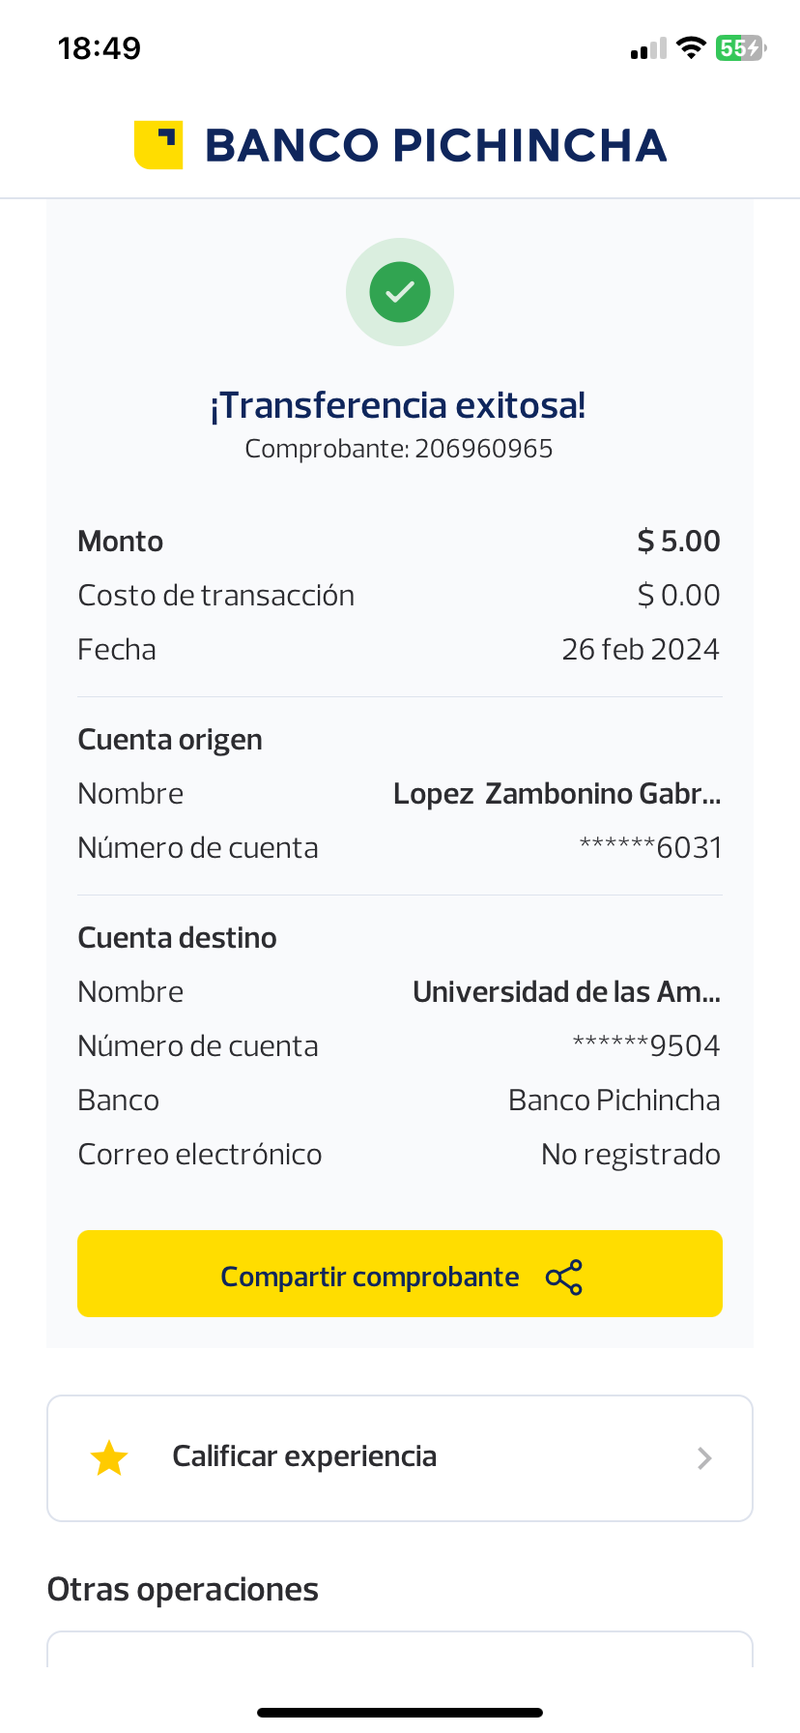The height and width of the screenshot is (1733, 800).
Task: Tap the BANCO PICHINCHA header title
Action: [x=436, y=146]
